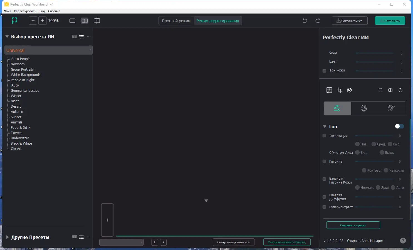Collapse the filmstrip with down triangle

(206, 201)
